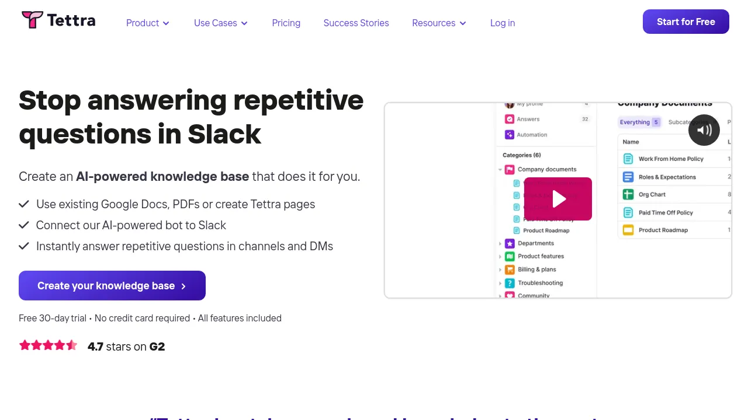Click the green Product features icon
The image size is (748, 420).
pos(509,256)
